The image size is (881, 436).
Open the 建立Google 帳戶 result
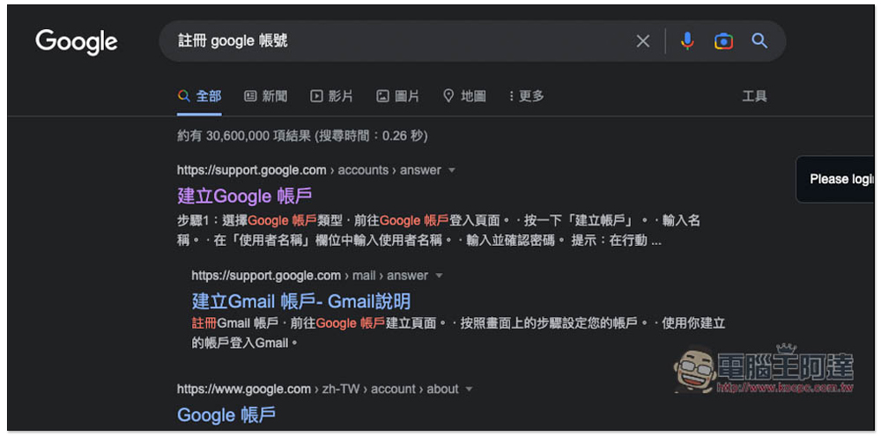pyautogui.click(x=245, y=196)
